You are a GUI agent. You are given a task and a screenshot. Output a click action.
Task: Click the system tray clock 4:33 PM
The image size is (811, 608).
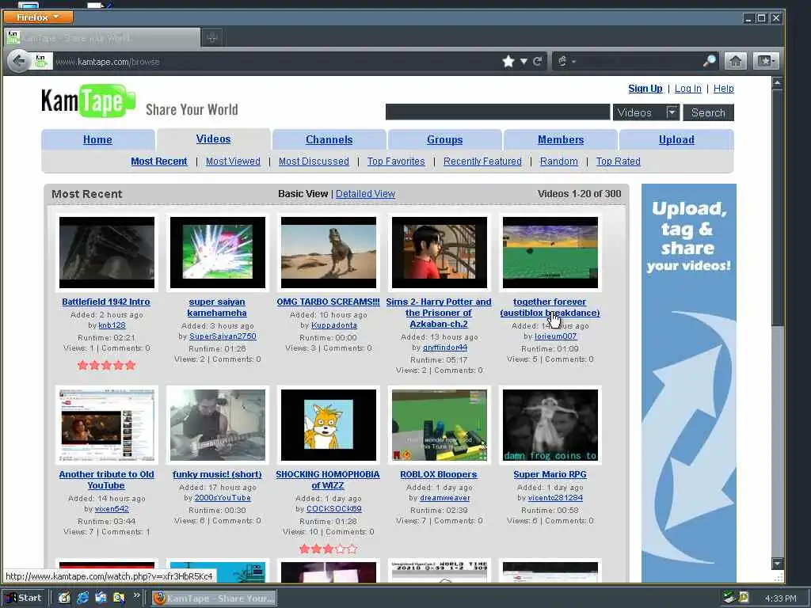(x=780, y=598)
